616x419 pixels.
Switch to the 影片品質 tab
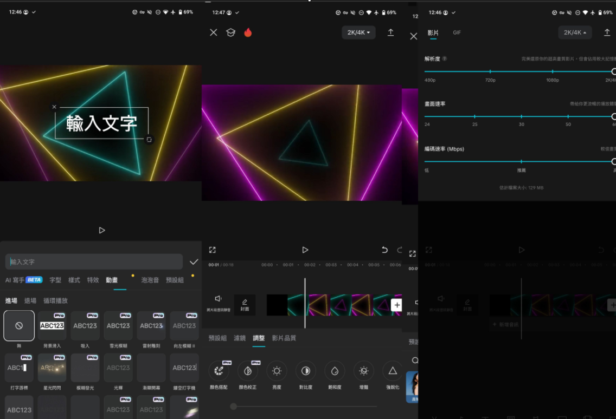284,338
